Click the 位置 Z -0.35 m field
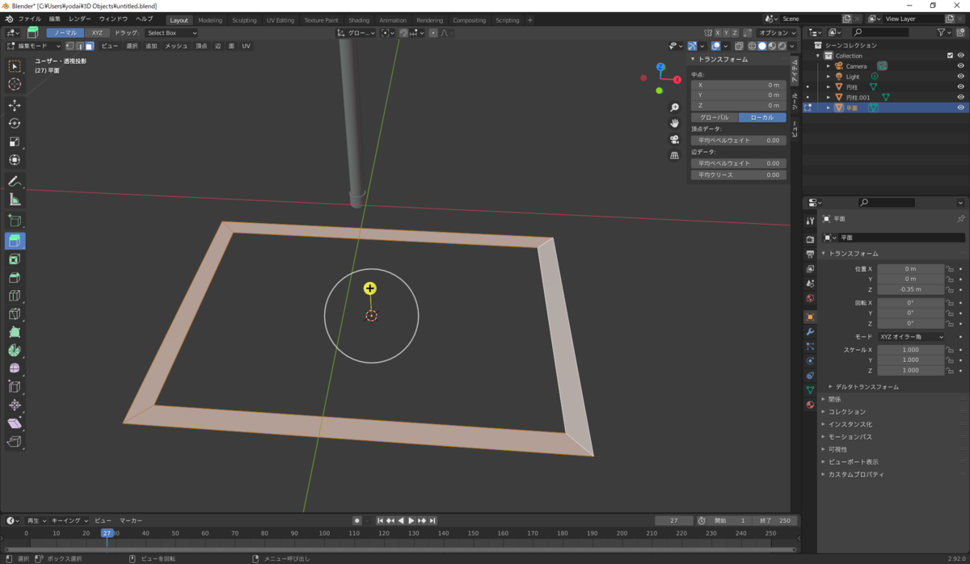 point(911,289)
